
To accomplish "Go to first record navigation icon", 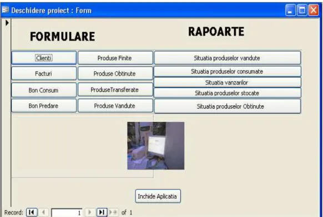I will pyautogui.click(x=32, y=212).
